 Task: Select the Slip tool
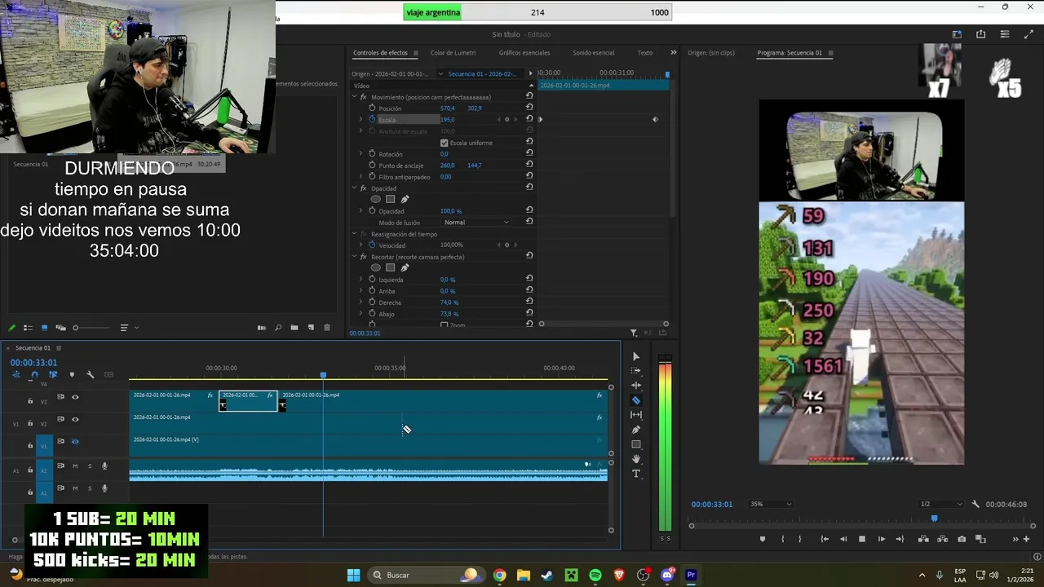pyautogui.click(x=636, y=415)
